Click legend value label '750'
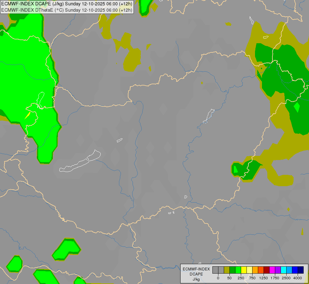The image size is (309, 284). (252, 278)
